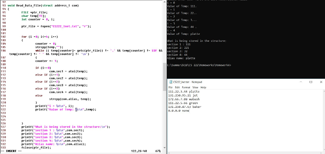Click the vim editor scrollbar down arrow
325x154 pixels.
point(165,148)
